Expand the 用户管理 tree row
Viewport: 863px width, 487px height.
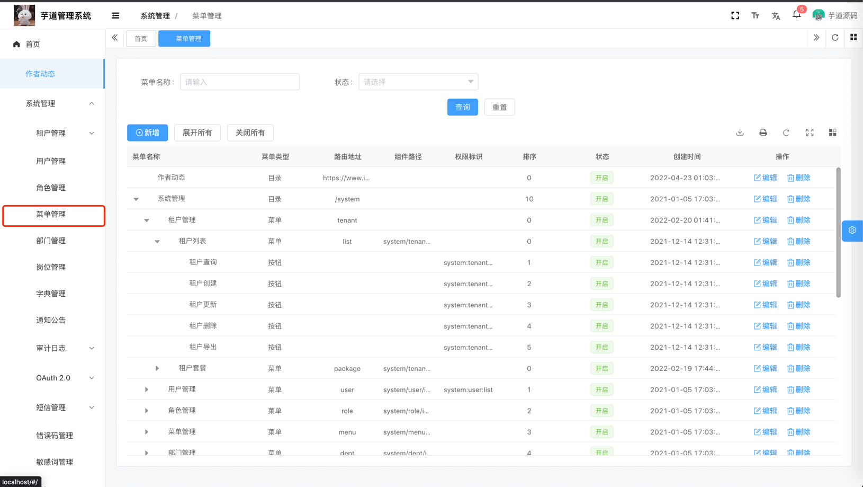pos(146,389)
